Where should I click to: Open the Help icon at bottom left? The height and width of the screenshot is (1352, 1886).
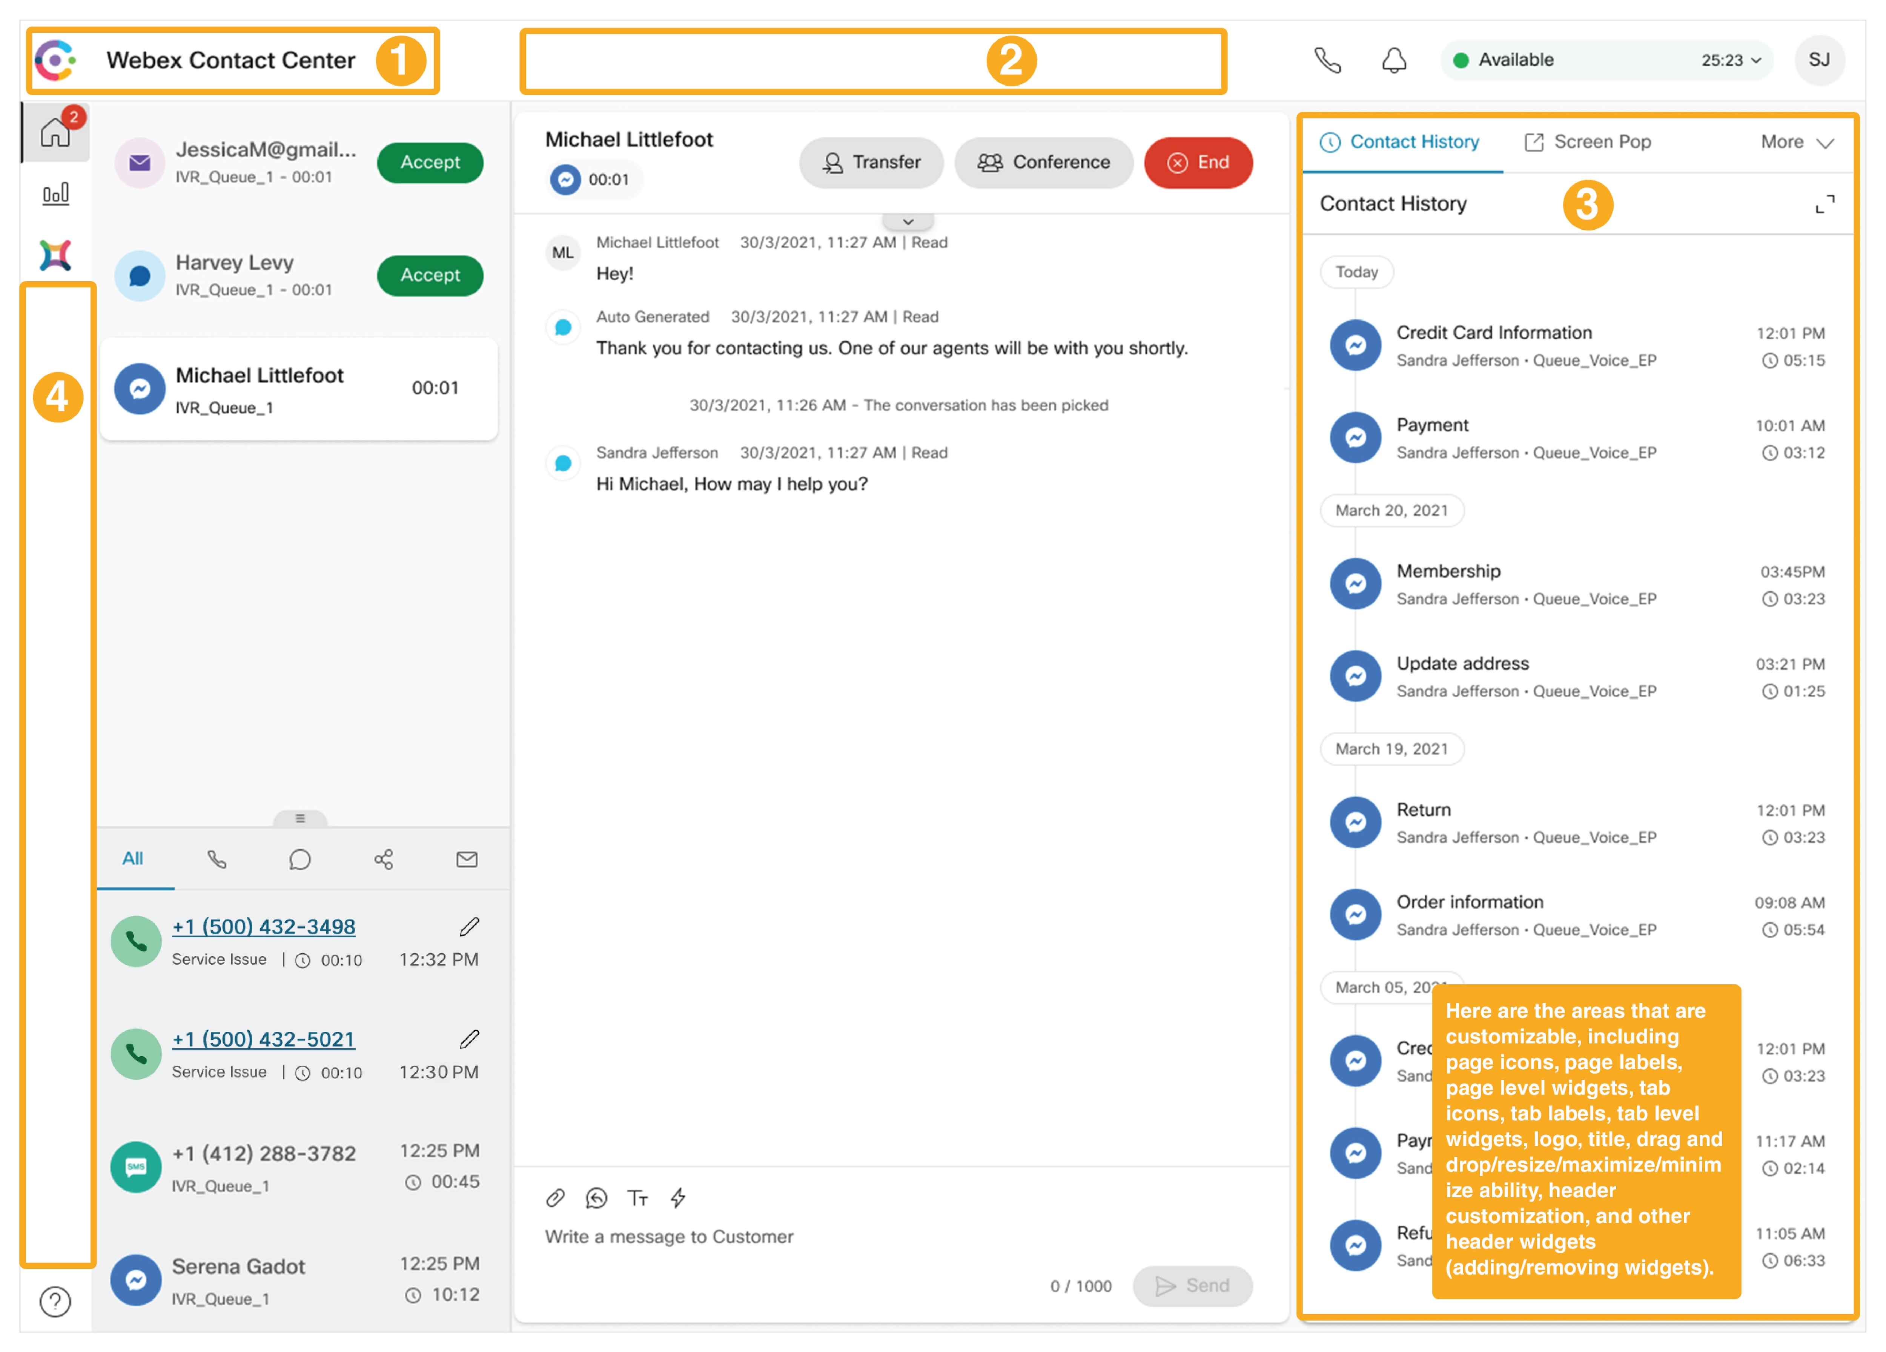[x=55, y=1301]
